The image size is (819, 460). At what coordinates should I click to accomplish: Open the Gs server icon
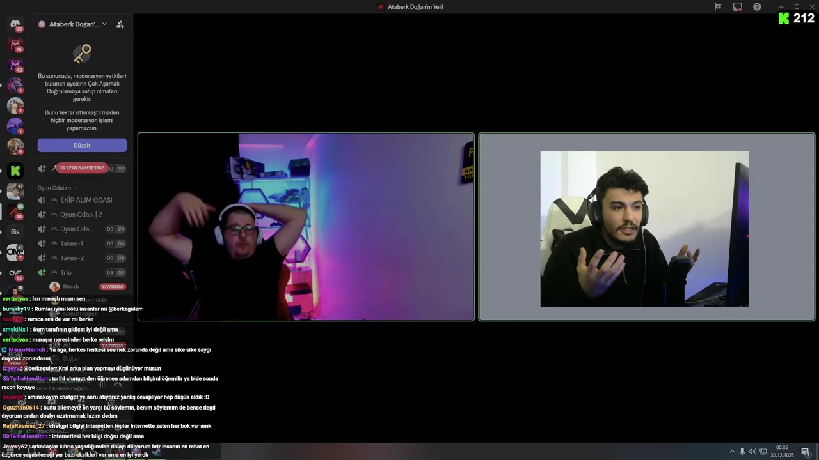[x=15, y=232]
